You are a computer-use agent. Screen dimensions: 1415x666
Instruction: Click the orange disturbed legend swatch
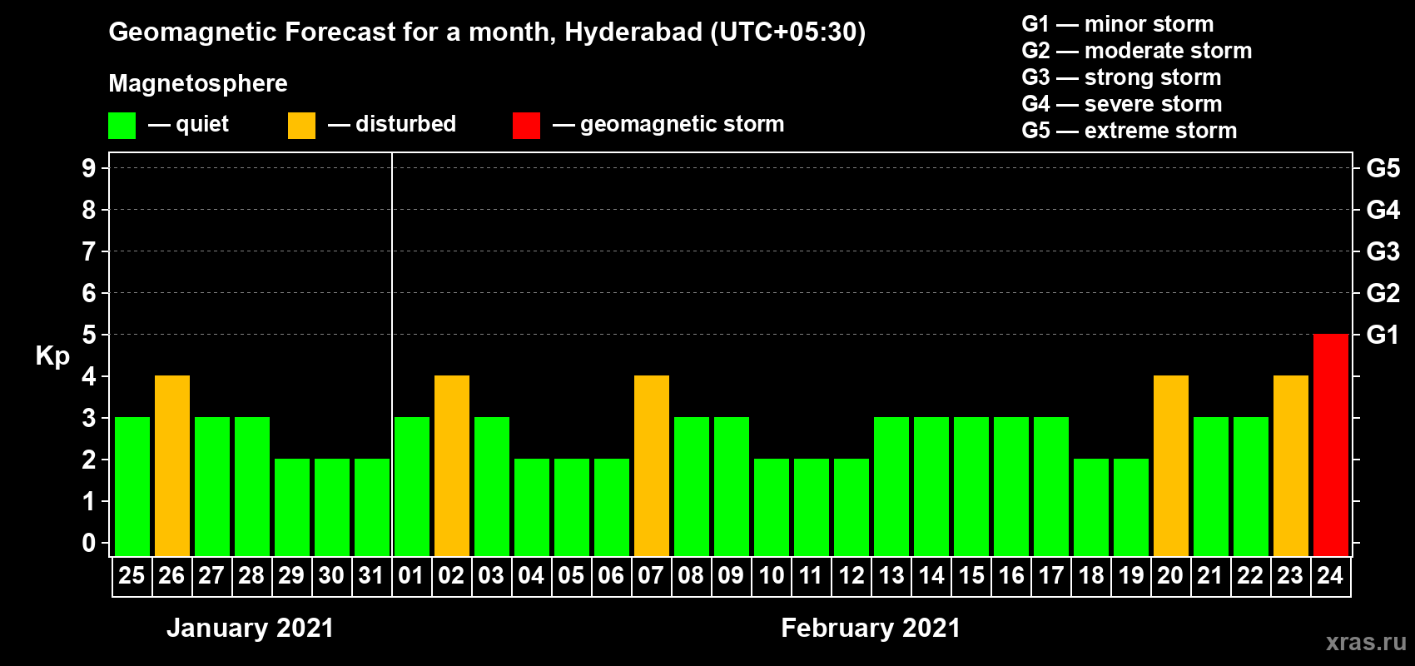301,126
